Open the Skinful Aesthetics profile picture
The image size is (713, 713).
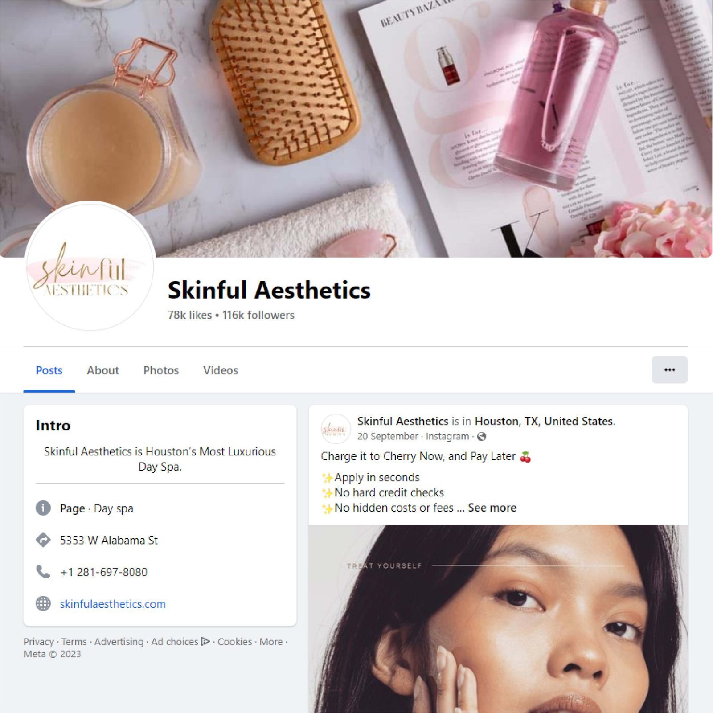tap(90, 266)
